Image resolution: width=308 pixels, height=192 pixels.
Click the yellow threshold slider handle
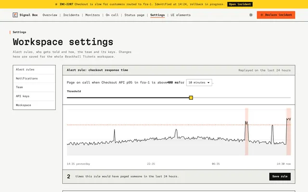click(x=191, y=98)
